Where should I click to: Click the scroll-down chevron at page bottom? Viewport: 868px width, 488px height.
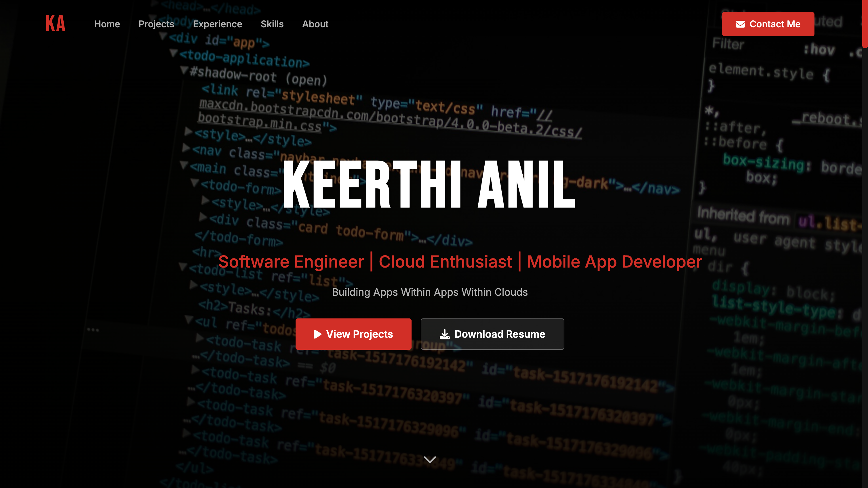pyautogui.click(x=430, y=460)
